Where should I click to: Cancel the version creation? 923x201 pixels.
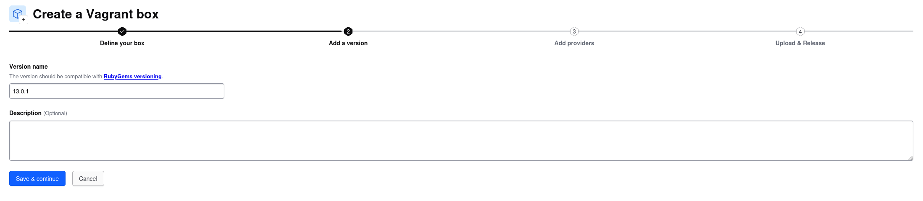click(88, 178)
